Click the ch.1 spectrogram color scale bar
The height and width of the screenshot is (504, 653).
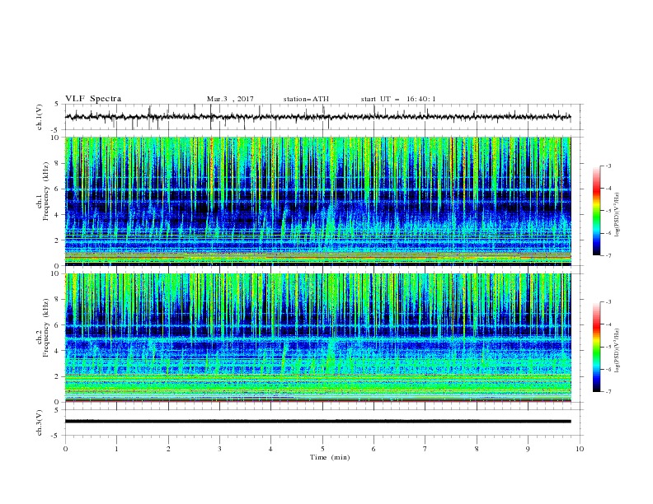pos(597,211)
